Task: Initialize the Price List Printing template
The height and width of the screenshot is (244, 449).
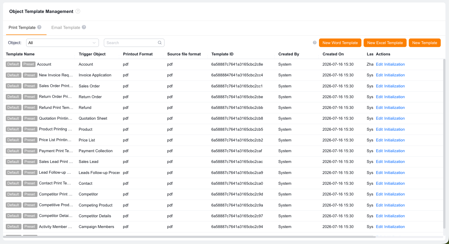Action: click(394, 140)
